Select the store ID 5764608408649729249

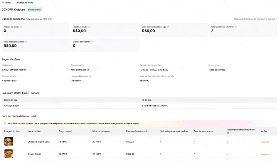tap(154, 105)
